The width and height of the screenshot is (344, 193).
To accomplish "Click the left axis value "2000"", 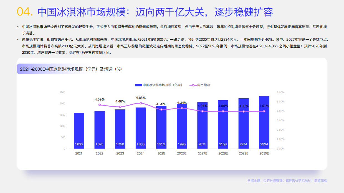I will point(63,104).
